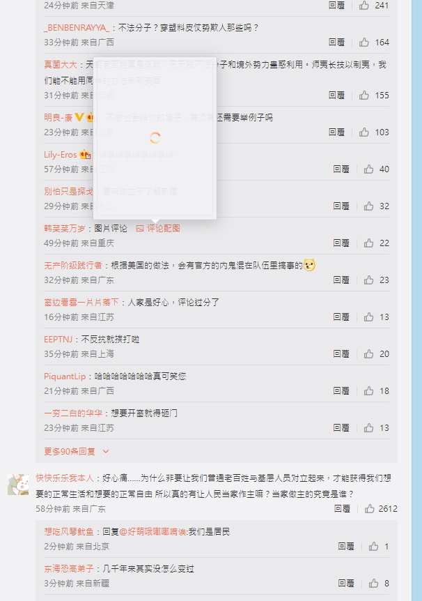Image resolution: width=422 pixels, height=601 pixels.
Task: Like the comment with 2612 likes
Action: tap(370, 509)
